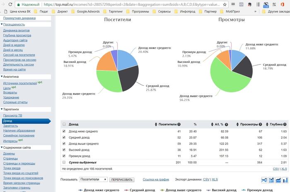290x192 pixels.
Task: Collapse the Аналитика sidebar section
Action: point(2,77)
